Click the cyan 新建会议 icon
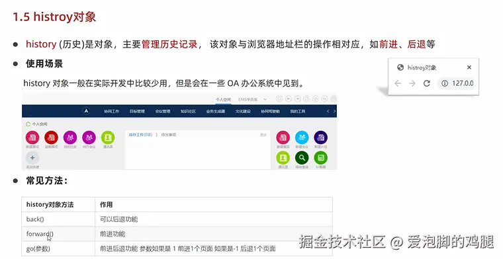 coord(302,137)
